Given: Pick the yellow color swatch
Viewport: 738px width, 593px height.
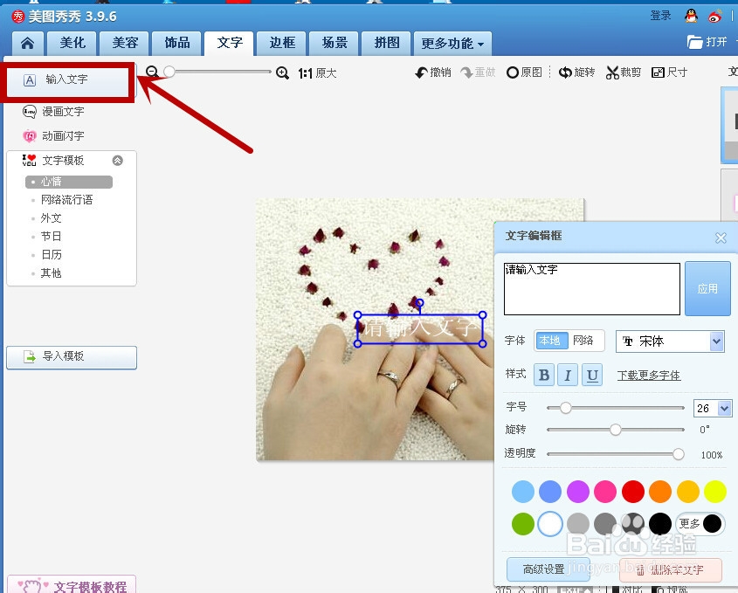Looking at the screenshot, I should point(715,492).
